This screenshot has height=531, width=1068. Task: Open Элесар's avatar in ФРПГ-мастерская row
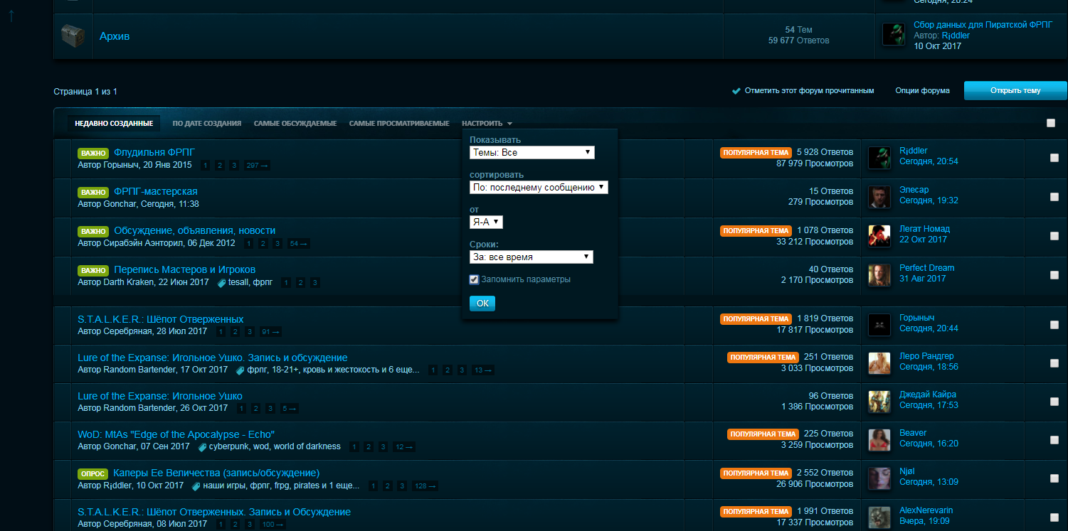coord(879,197)
